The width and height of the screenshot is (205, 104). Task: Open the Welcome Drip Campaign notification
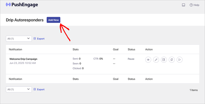(x=23, y=59)
